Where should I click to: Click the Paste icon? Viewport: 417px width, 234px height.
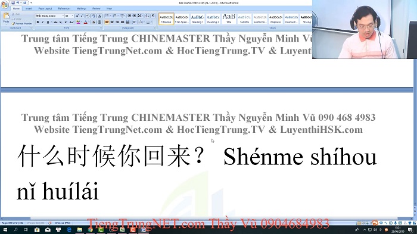click(7, 15)
